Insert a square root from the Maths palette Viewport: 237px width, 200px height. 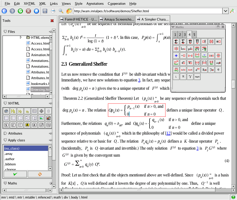pyautogui.click(x=183, y=63)
